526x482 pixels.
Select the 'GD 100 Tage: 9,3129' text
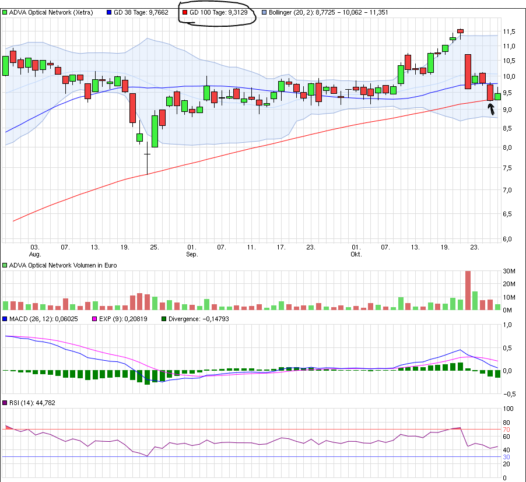coord(218,12)
